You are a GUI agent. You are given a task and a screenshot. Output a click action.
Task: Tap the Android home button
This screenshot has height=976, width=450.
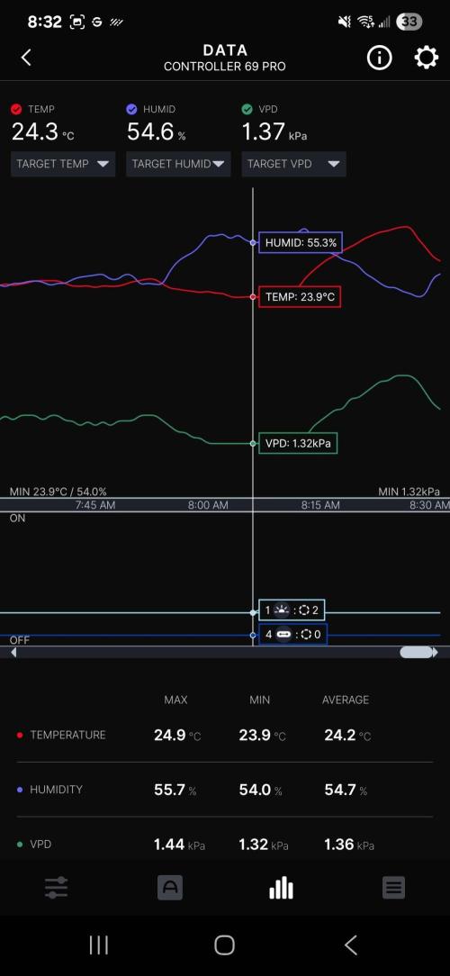[x=225, y=944]
